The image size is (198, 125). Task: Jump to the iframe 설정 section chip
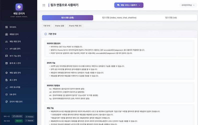[x=59, y=26]
